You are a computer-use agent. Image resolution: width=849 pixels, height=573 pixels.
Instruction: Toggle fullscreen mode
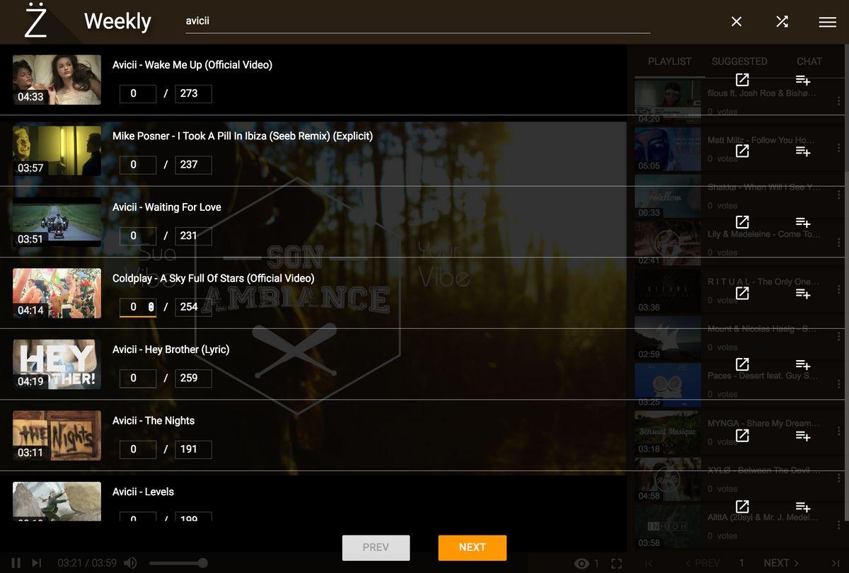pyautogui.click(x=616, y=564)
